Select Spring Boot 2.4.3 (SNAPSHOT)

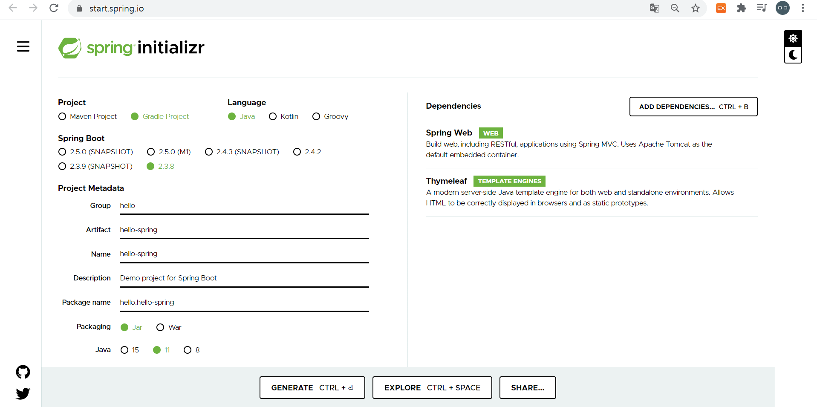click(242, 152)
